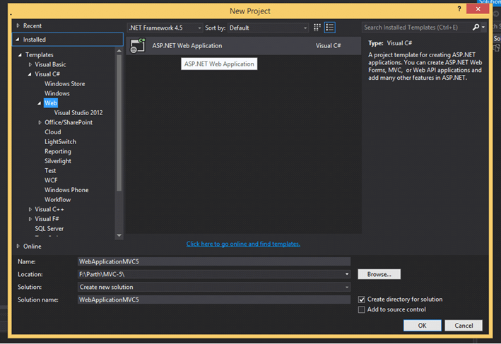
Task: Click link to find templates online
Action: (x=243, y=244)
